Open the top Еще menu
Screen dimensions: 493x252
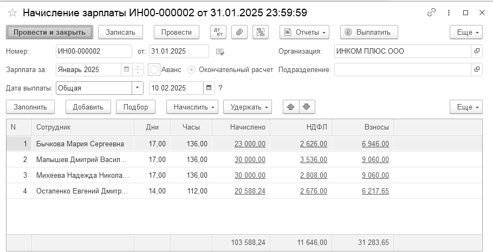(466, 32)
